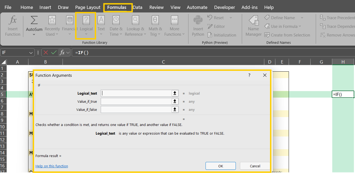Switch to the Help tab
The width and height of the screenshot is (355, 173).
[269, 7]
